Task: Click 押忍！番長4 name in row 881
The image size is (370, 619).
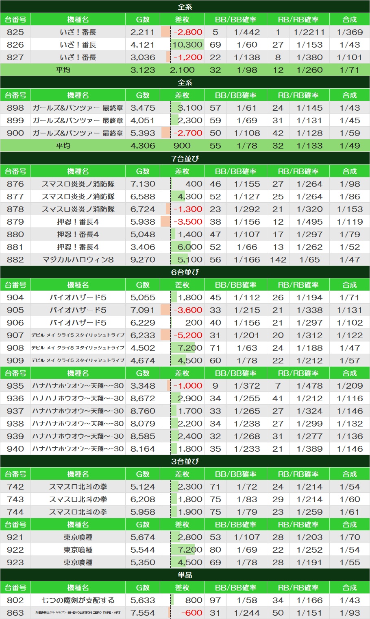Action: coord(78,247)
